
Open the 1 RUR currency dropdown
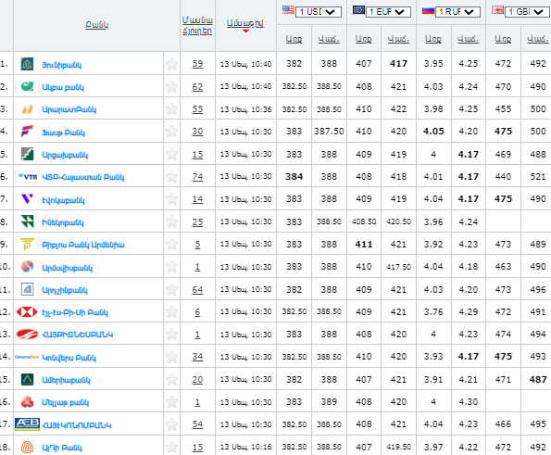pos(457,12)
